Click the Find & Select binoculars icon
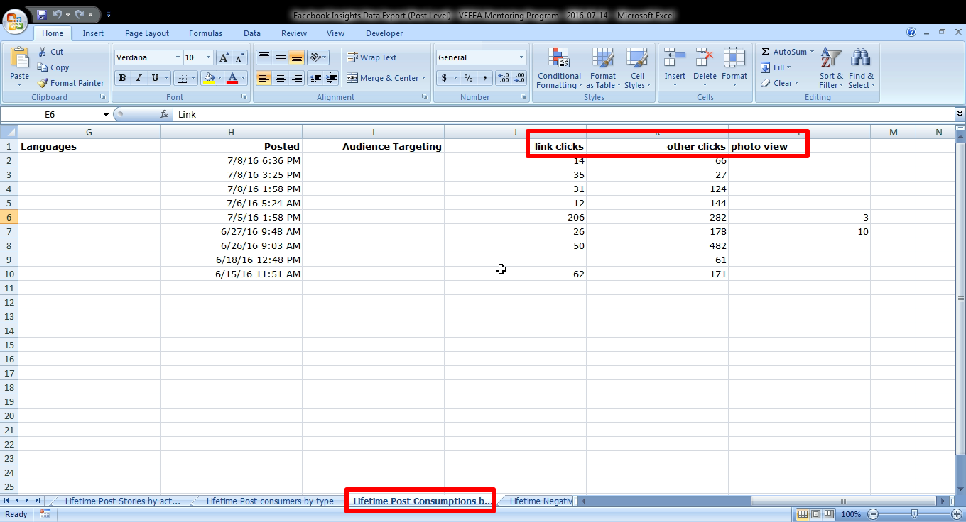Viewport: 966px width, 522px height. (861, 60)
